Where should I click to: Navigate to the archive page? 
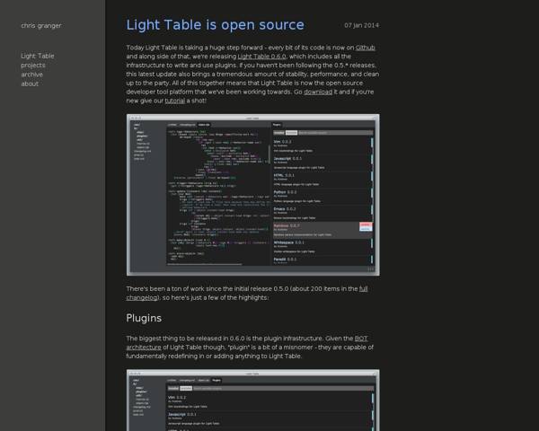coord(32,75)
